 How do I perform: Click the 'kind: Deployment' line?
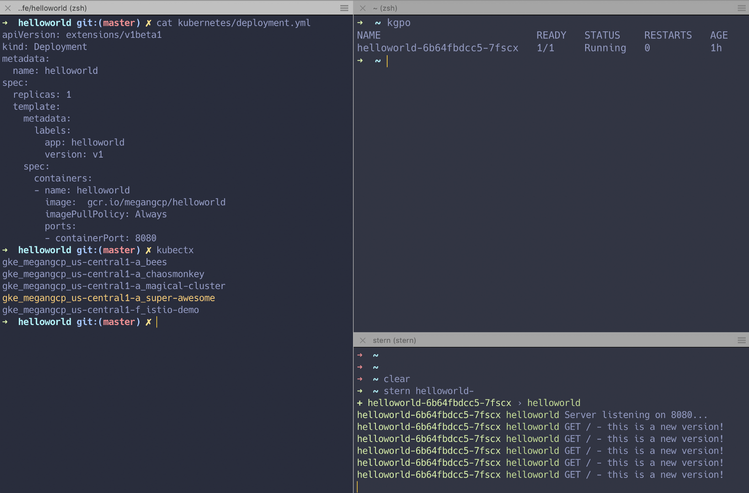[x=44, y=47]
